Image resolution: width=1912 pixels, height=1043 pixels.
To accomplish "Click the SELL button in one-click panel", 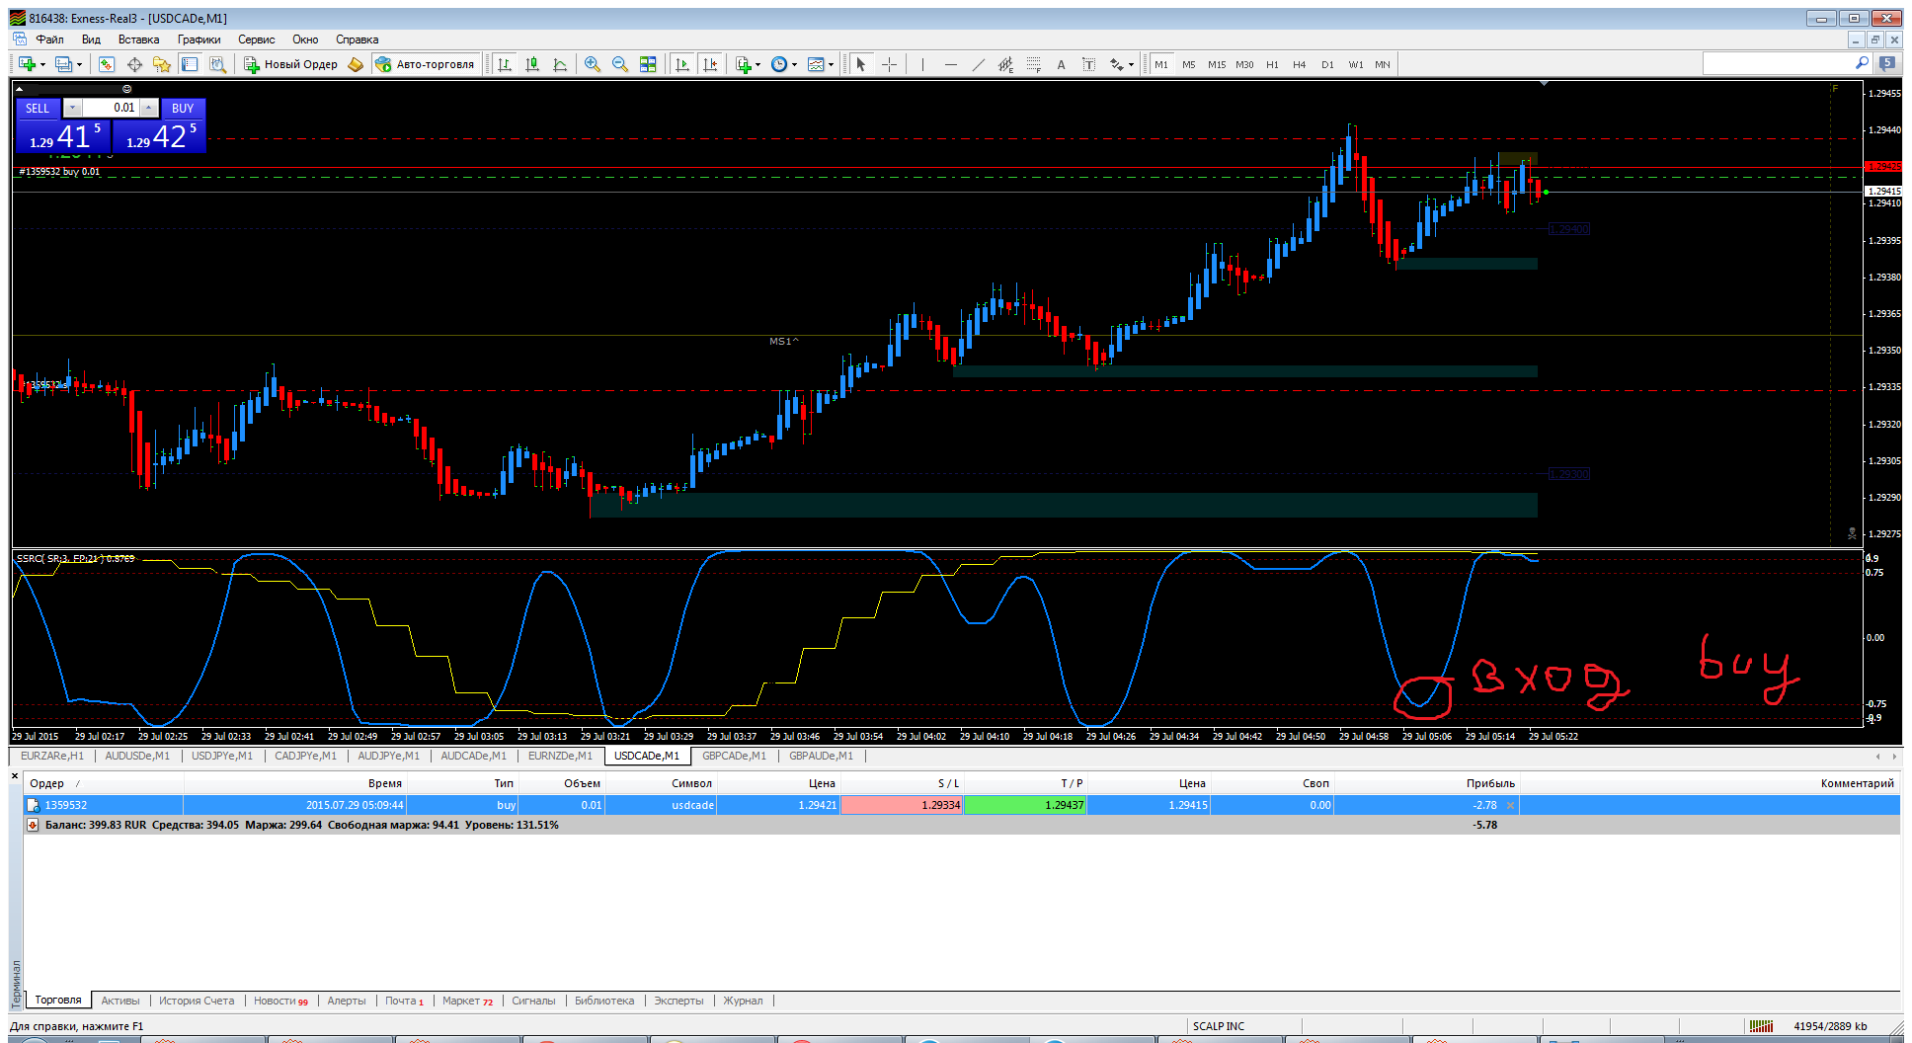I will (x=38, y=108).
